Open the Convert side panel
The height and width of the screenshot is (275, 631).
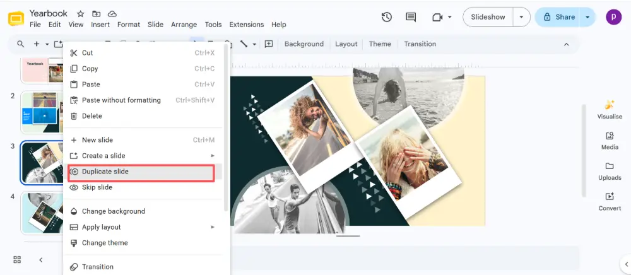(610, 201)
